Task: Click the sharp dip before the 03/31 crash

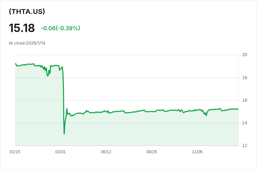Action: 48,76
